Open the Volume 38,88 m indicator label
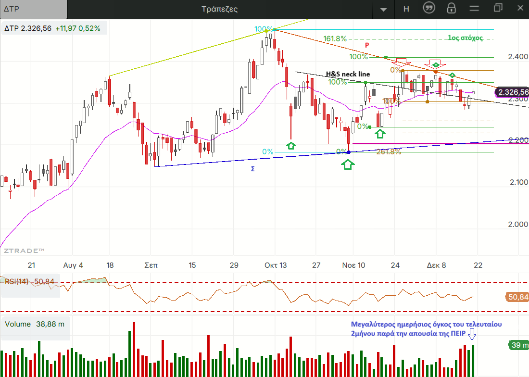529x377 pixels. pyautogui.click(x=35, y=324)
